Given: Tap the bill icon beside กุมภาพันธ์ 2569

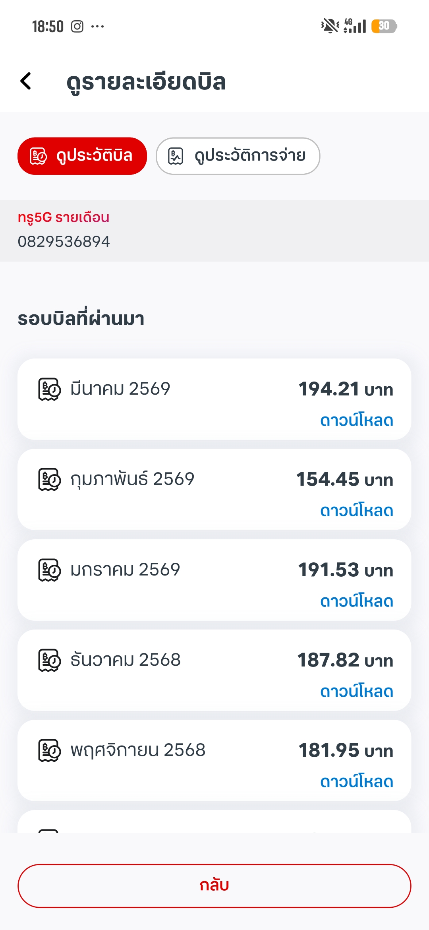Looking at the screenshot, I should pyautogui.click(x=49, y=479).
